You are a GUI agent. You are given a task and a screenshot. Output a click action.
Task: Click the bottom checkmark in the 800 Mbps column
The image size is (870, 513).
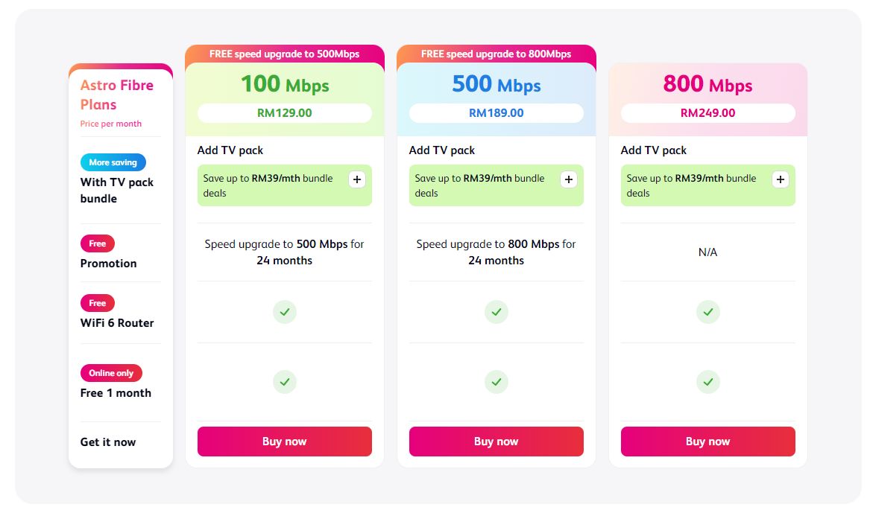coord(707,382)
